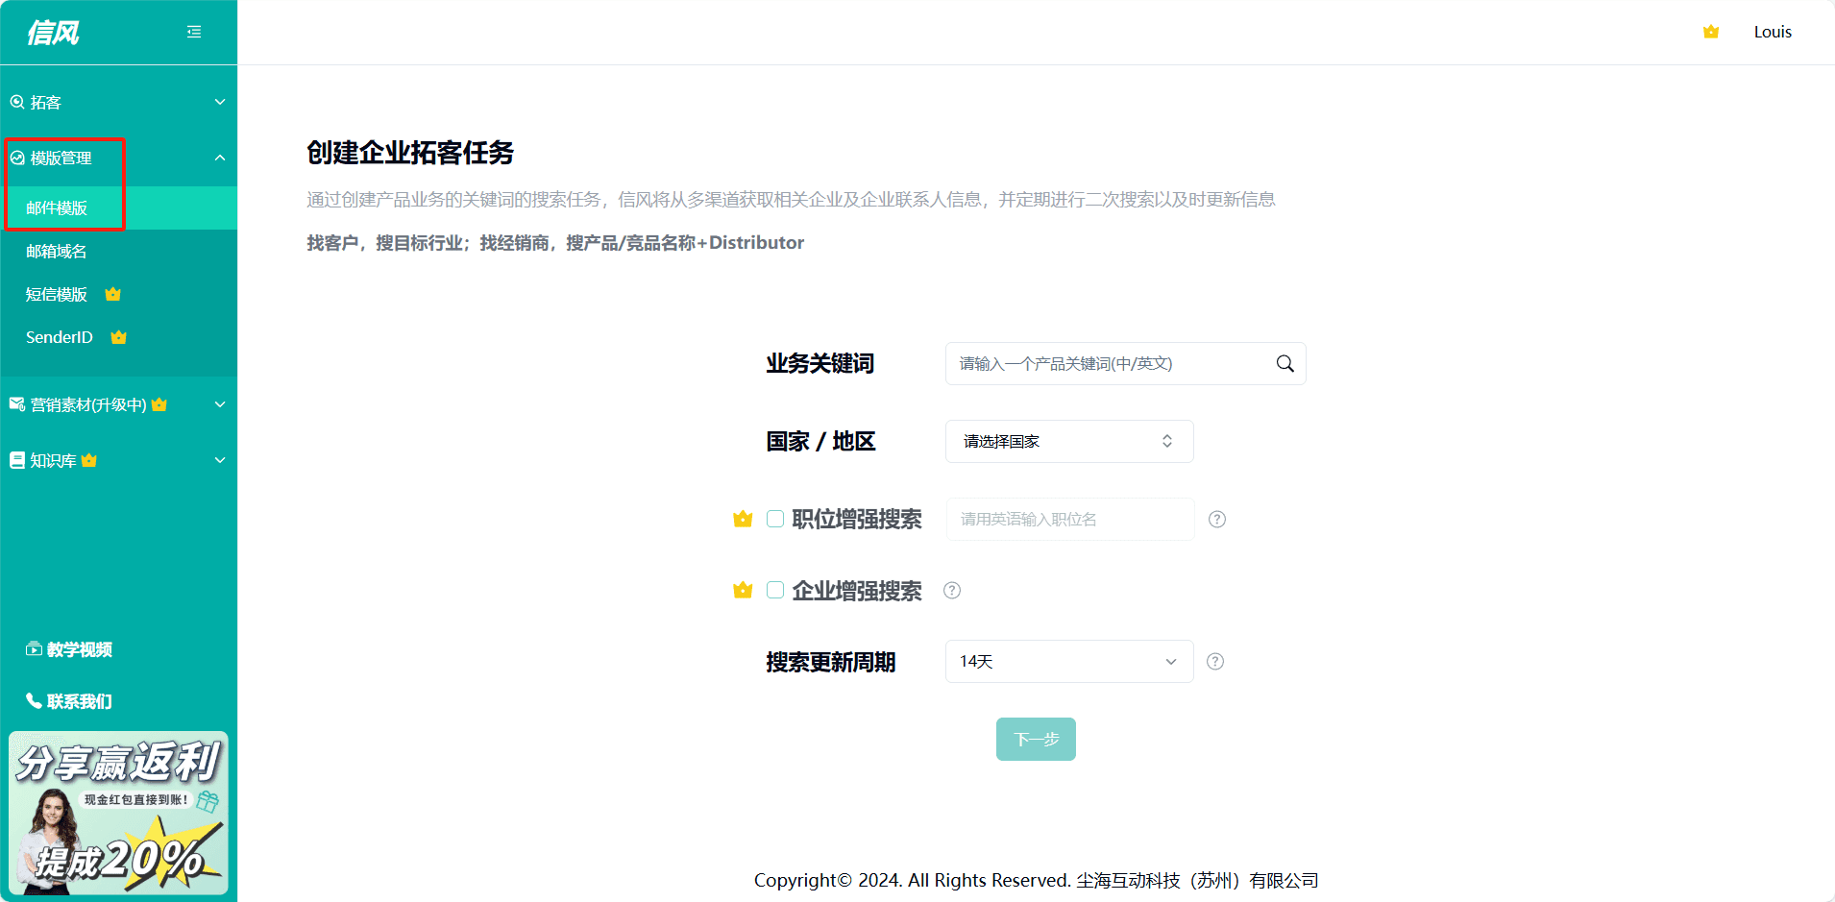Click the 模版管理 menu icon
Screen dimensions: 1835x902
point(17,158)
